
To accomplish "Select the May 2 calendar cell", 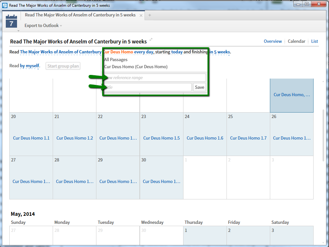I will (x=248, y=235).
